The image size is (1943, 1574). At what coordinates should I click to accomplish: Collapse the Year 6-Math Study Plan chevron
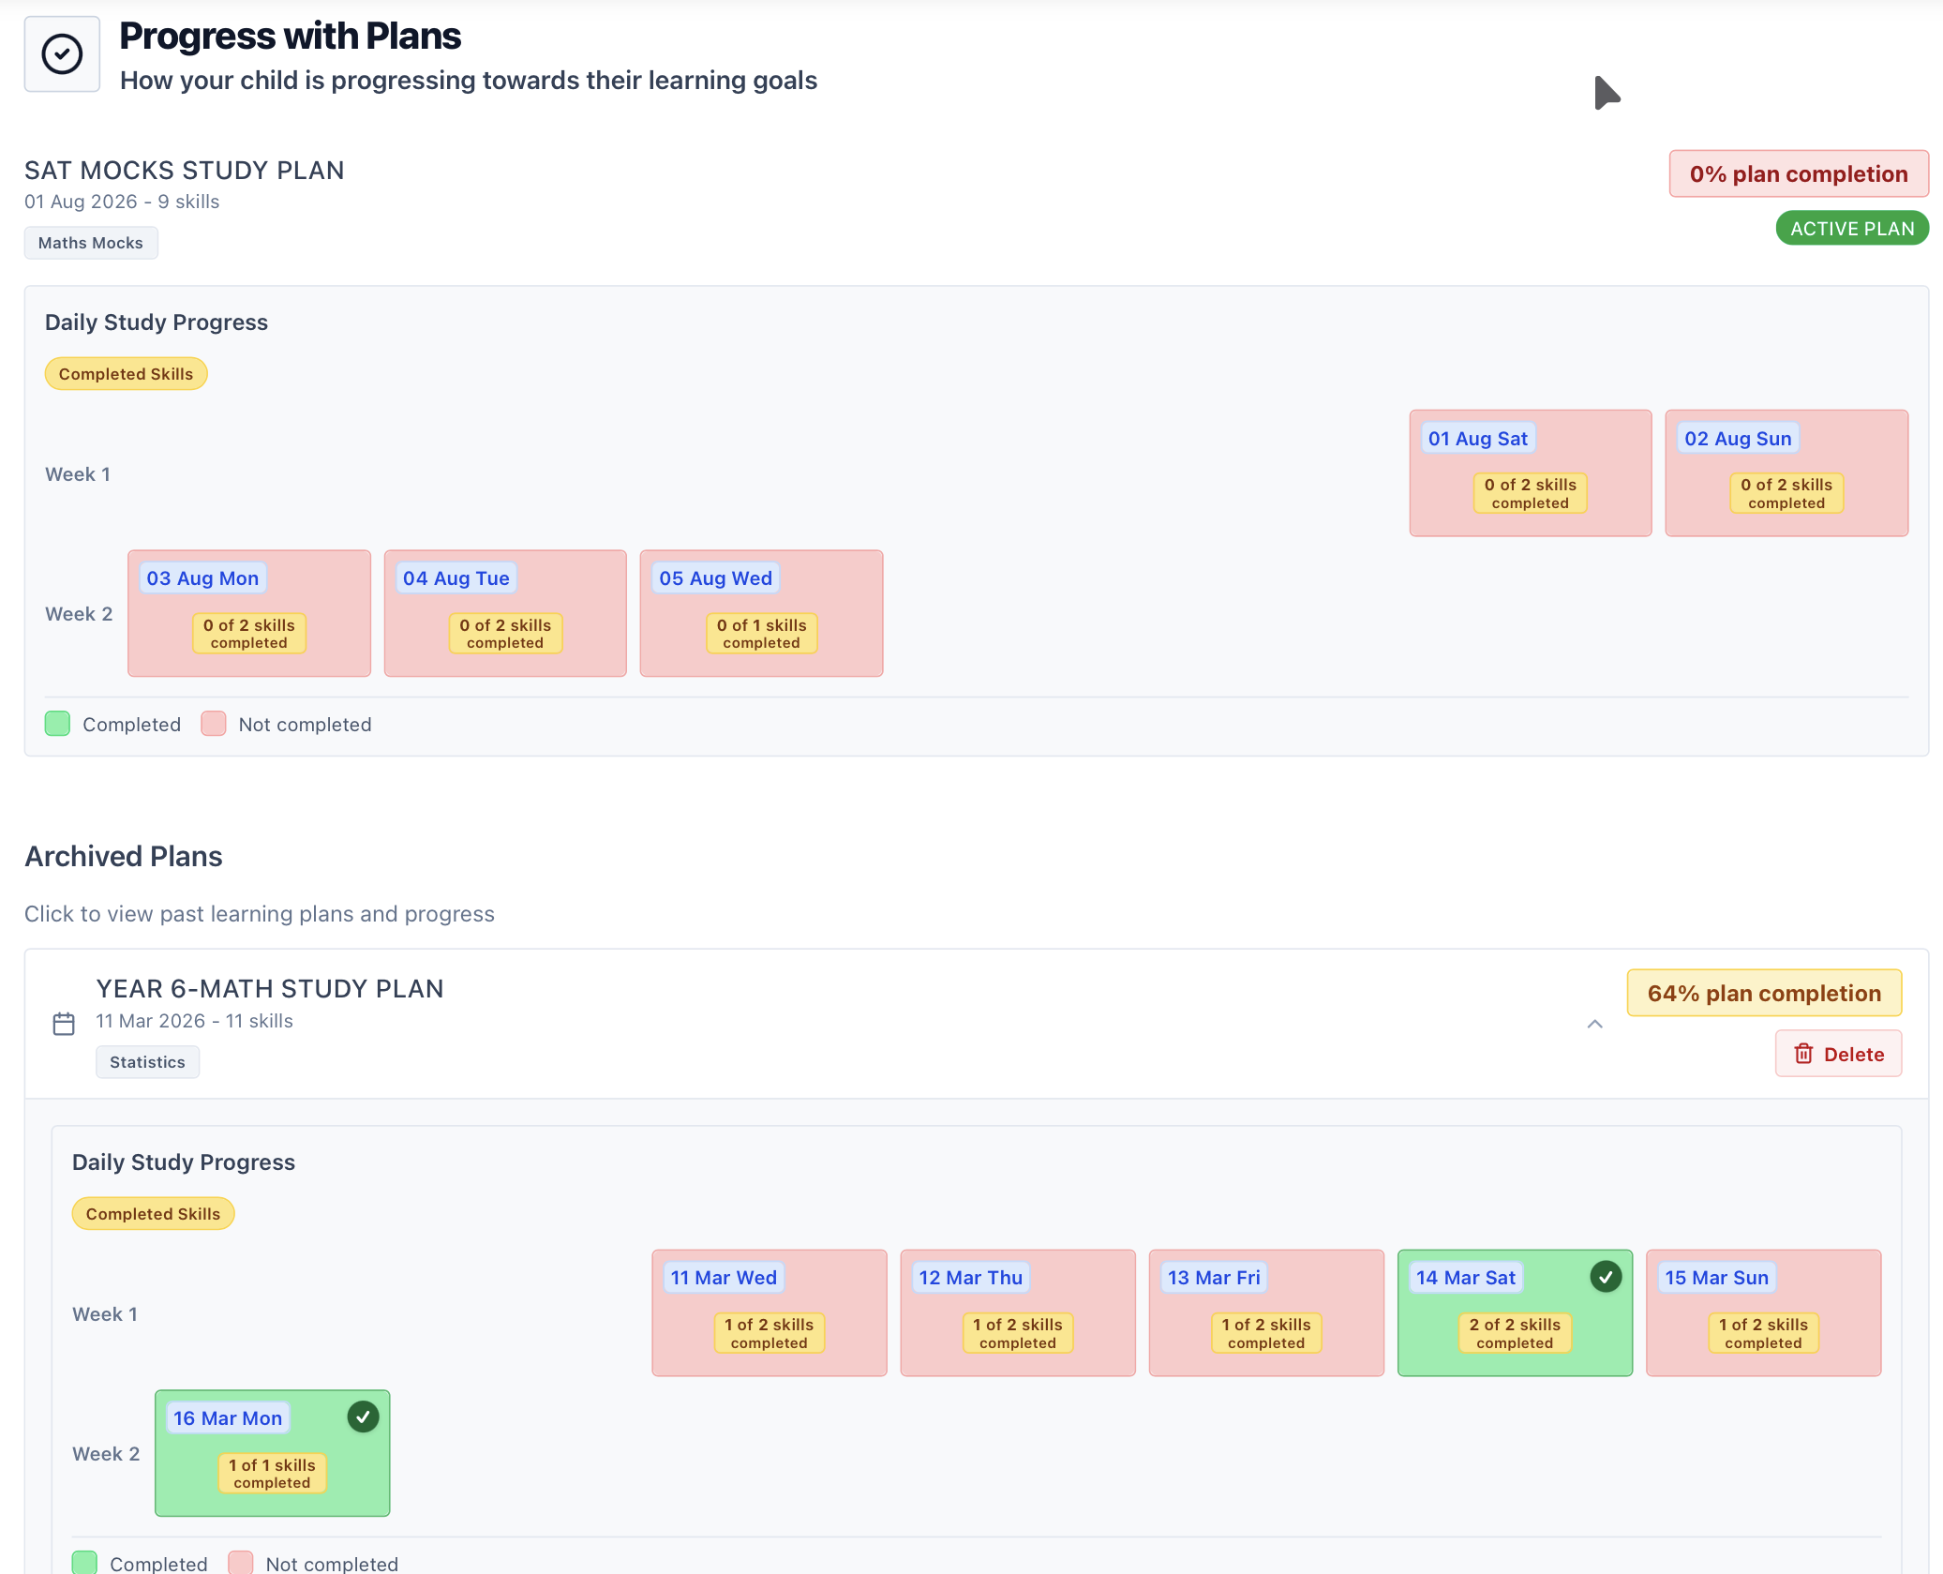click(x=1594, y=1024)
